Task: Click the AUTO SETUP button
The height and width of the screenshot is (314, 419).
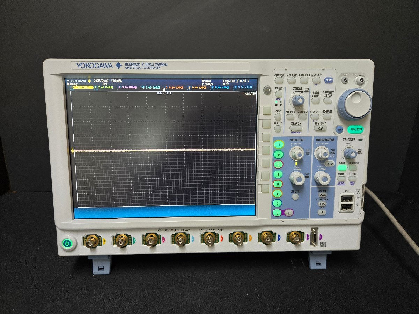Action: pos(315,100)
